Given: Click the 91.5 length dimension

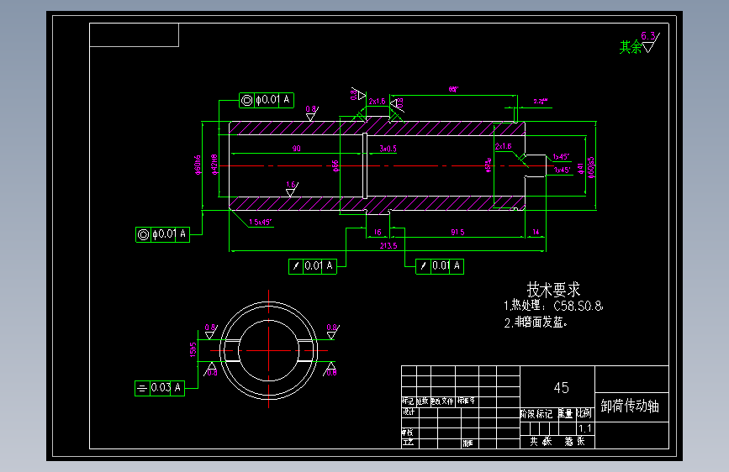Looking at the screenshot, I should [457, 232].
